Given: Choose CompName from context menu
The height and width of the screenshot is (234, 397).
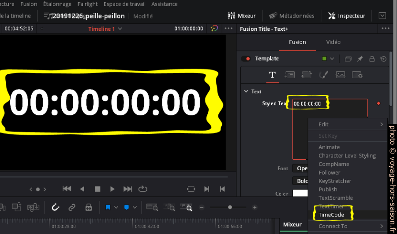Looking at the screenshot, I should 334,164.
